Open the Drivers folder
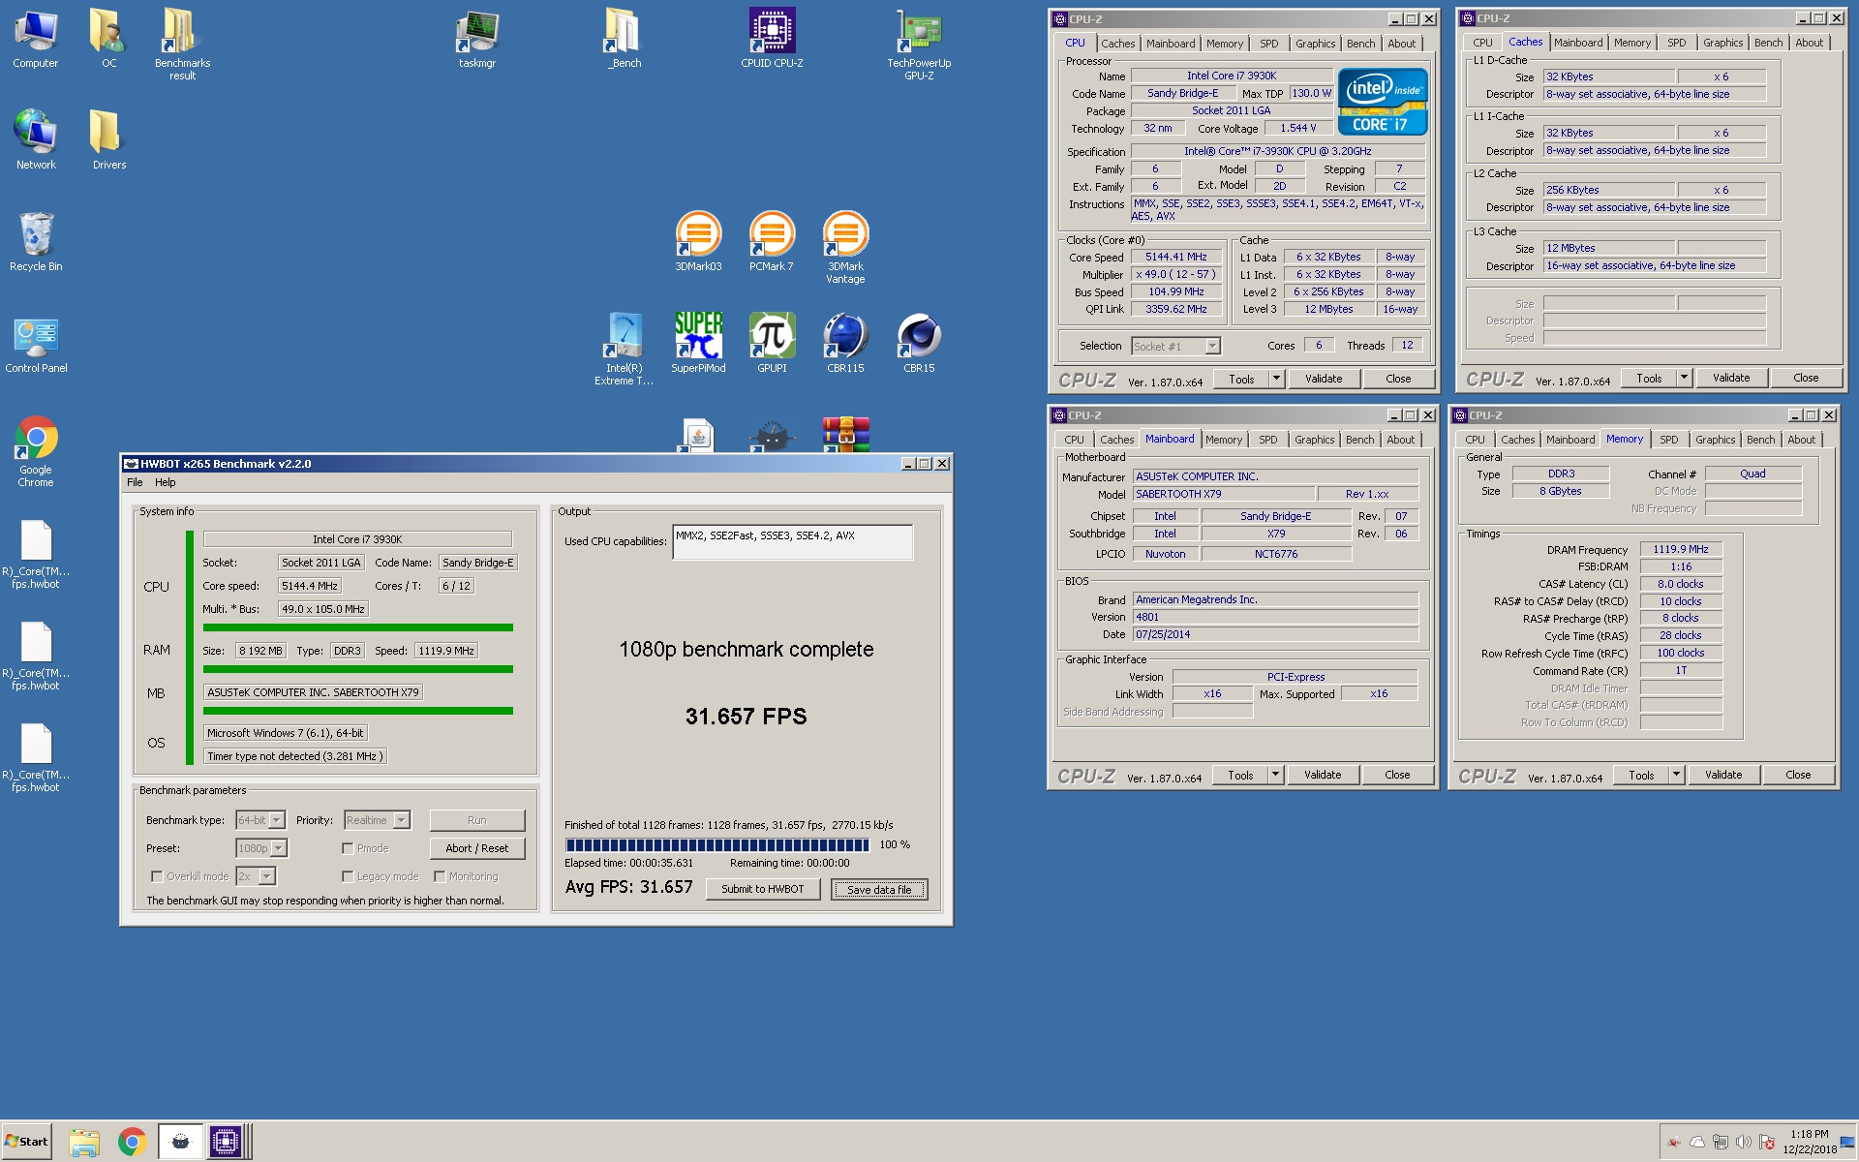This screenshot has height=1162, width=1859. tap(108, 139)
